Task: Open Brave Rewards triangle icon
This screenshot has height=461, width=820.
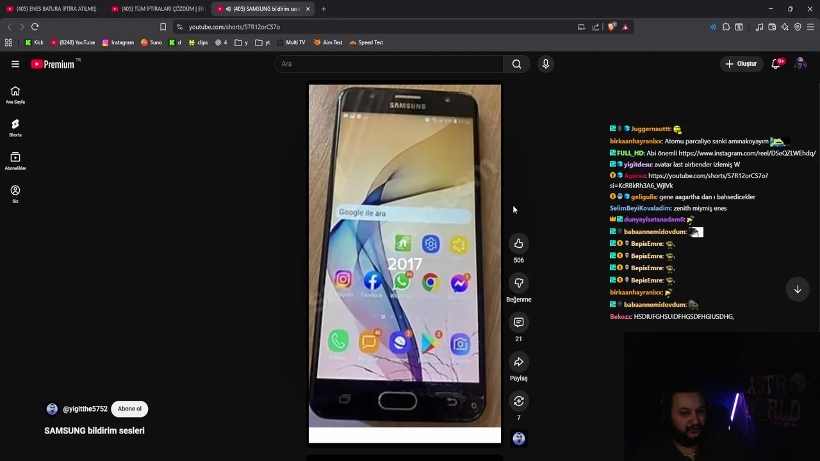Action: coord(625,27)
